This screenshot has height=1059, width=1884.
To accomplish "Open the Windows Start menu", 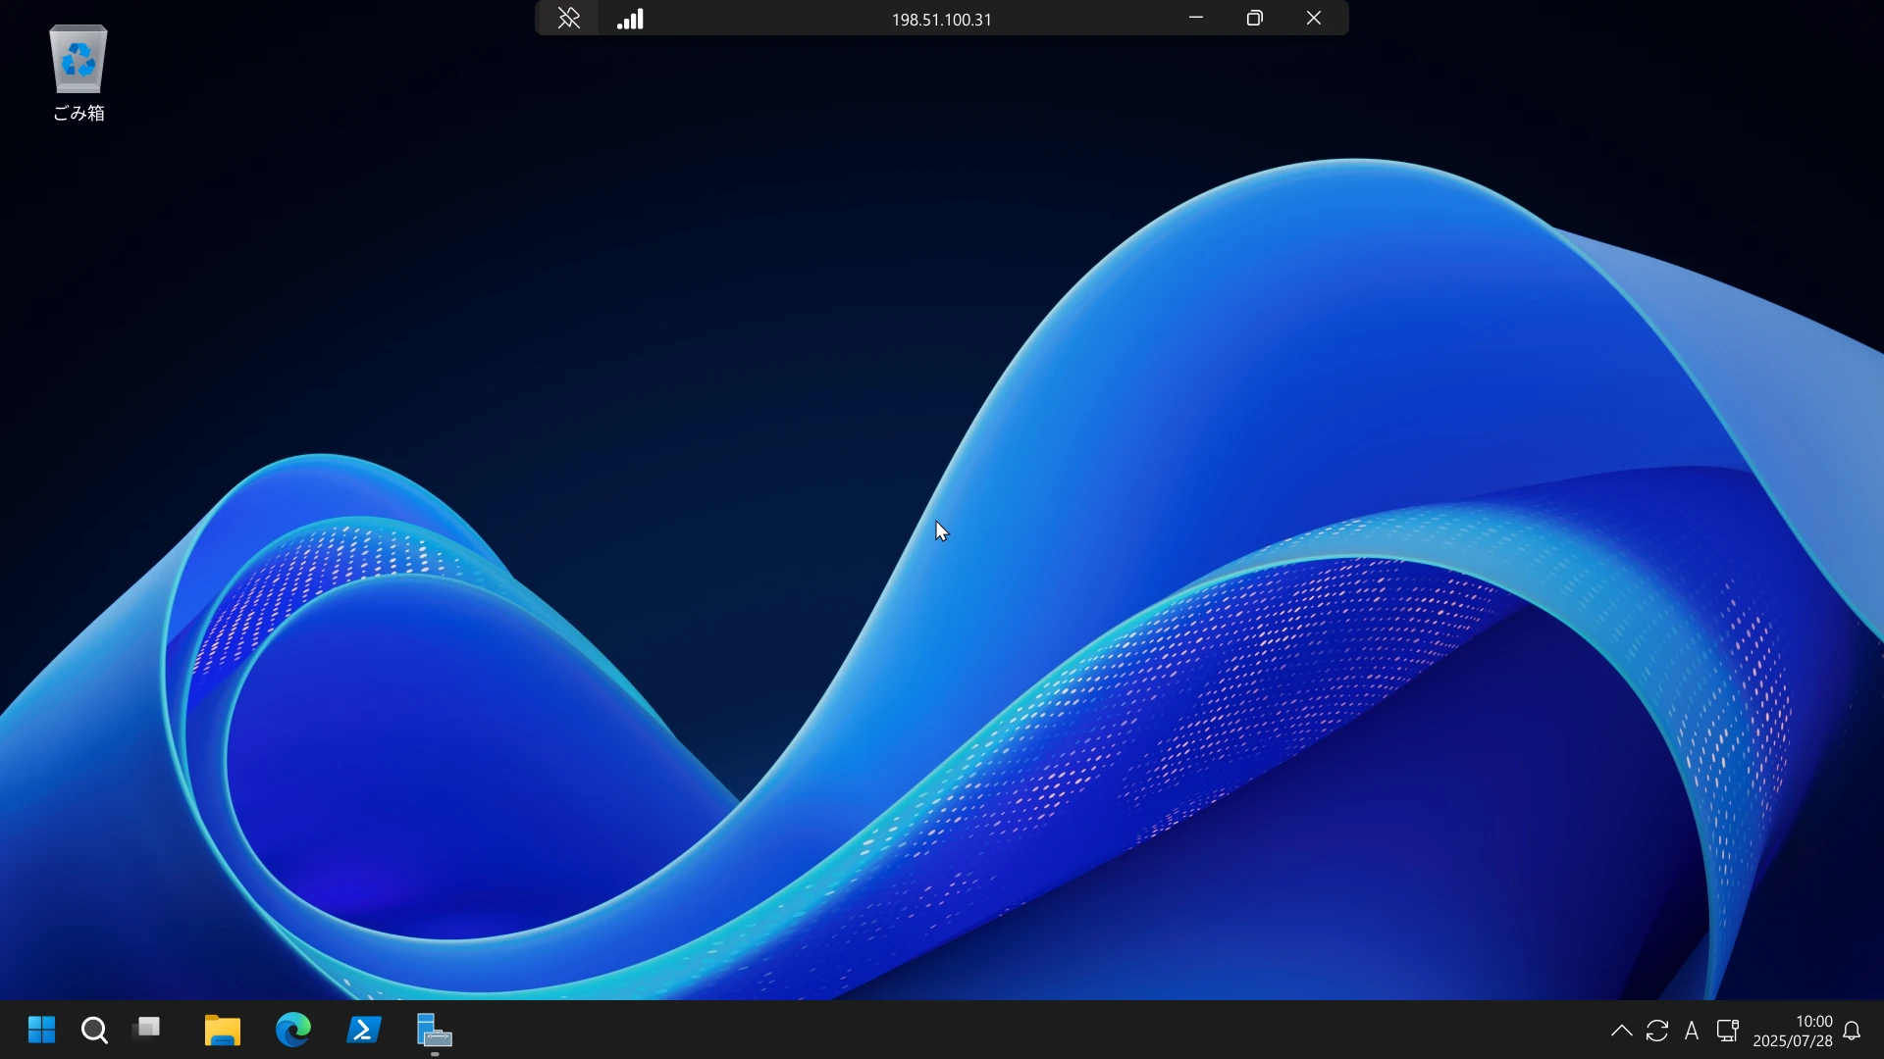I will pyautogui.click(x=41, y=1031).
